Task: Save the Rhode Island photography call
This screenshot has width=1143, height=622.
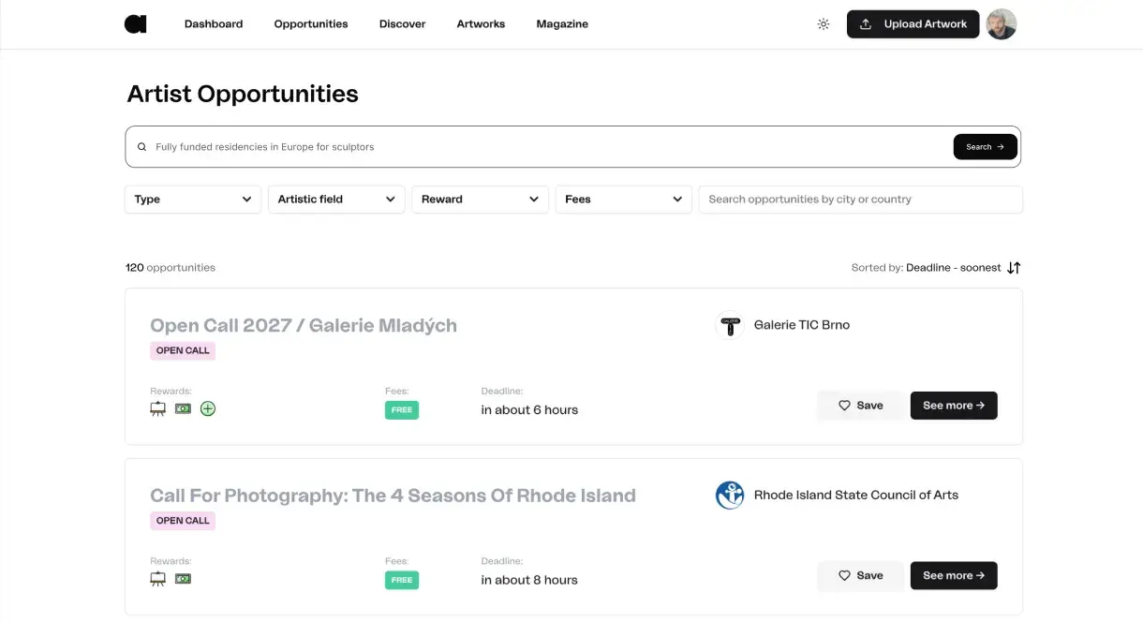Action: coord(860,575)
